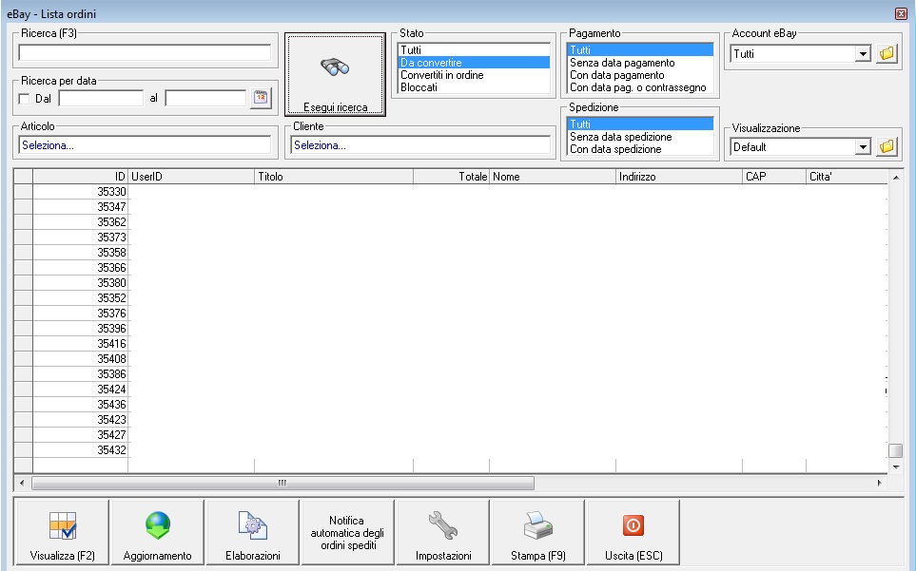Select order row 35396
Screen dimensions: 916x571
(x=81, y=328)
